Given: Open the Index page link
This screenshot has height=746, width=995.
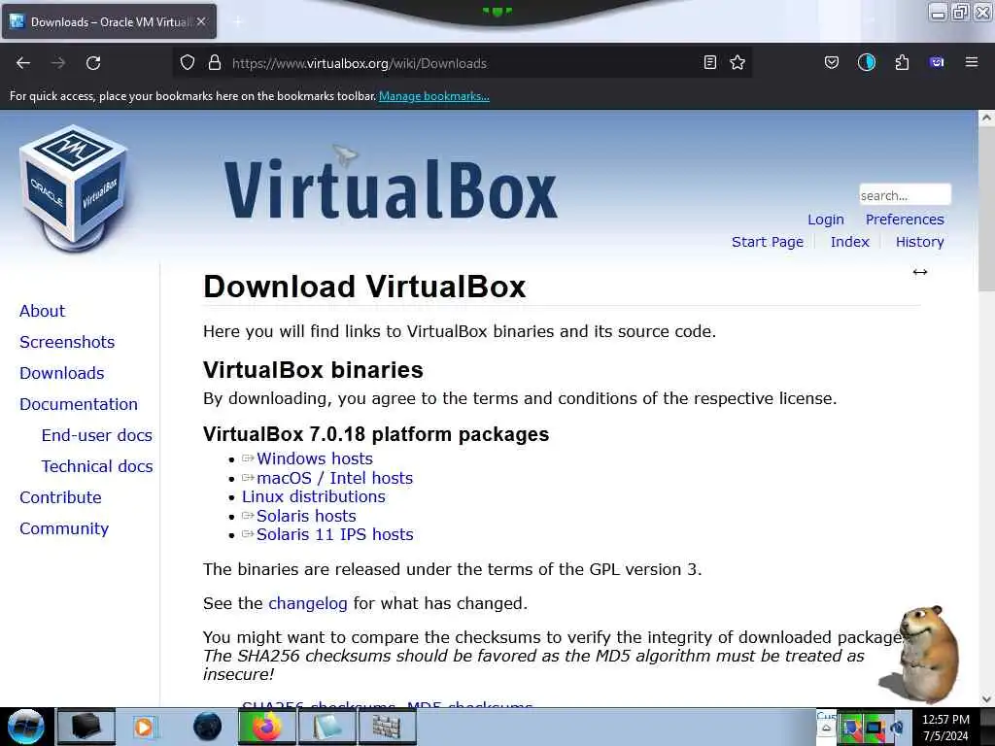Looking at the screenshot, I should point(849,242).
